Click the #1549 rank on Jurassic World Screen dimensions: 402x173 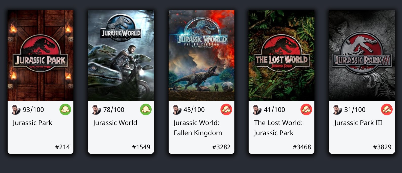141,147
